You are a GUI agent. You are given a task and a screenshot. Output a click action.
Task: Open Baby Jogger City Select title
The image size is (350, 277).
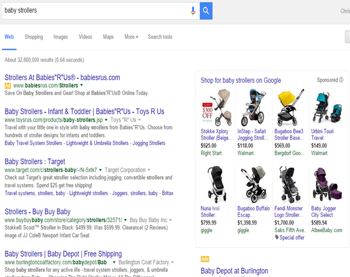pos(324,212)
